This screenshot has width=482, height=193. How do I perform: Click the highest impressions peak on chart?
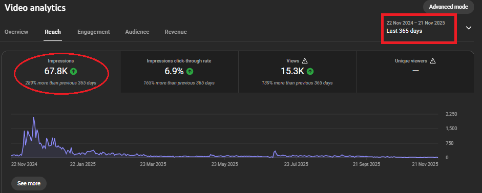[x=33, y=118]
